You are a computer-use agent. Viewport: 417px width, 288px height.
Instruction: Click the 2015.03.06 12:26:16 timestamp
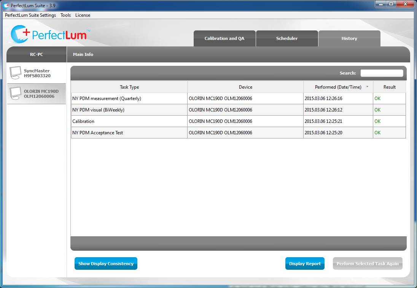pos(323,99)
